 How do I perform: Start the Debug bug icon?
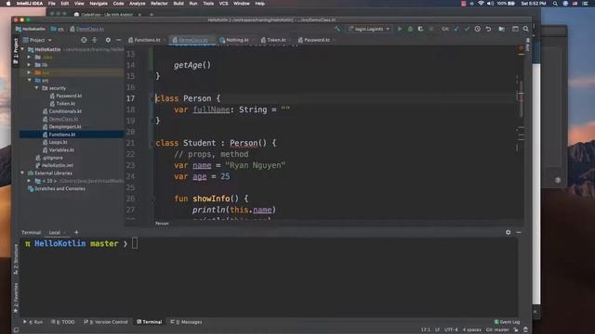click(410, 29)
